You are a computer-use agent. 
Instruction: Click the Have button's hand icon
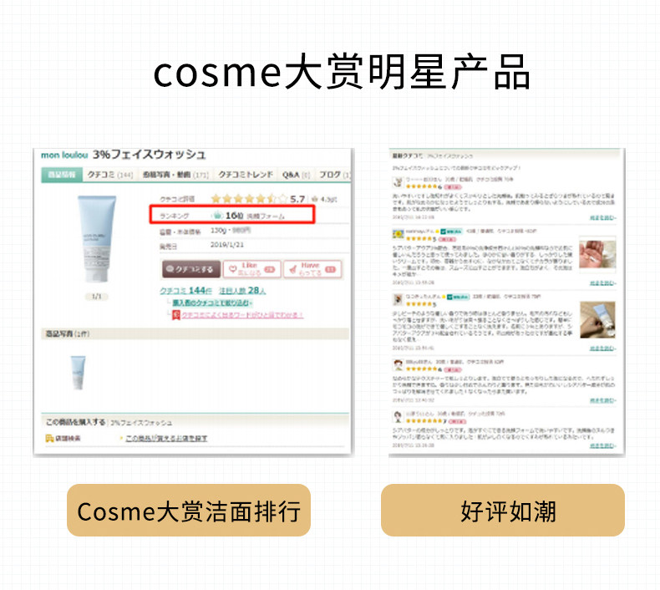tap(293, 270)
